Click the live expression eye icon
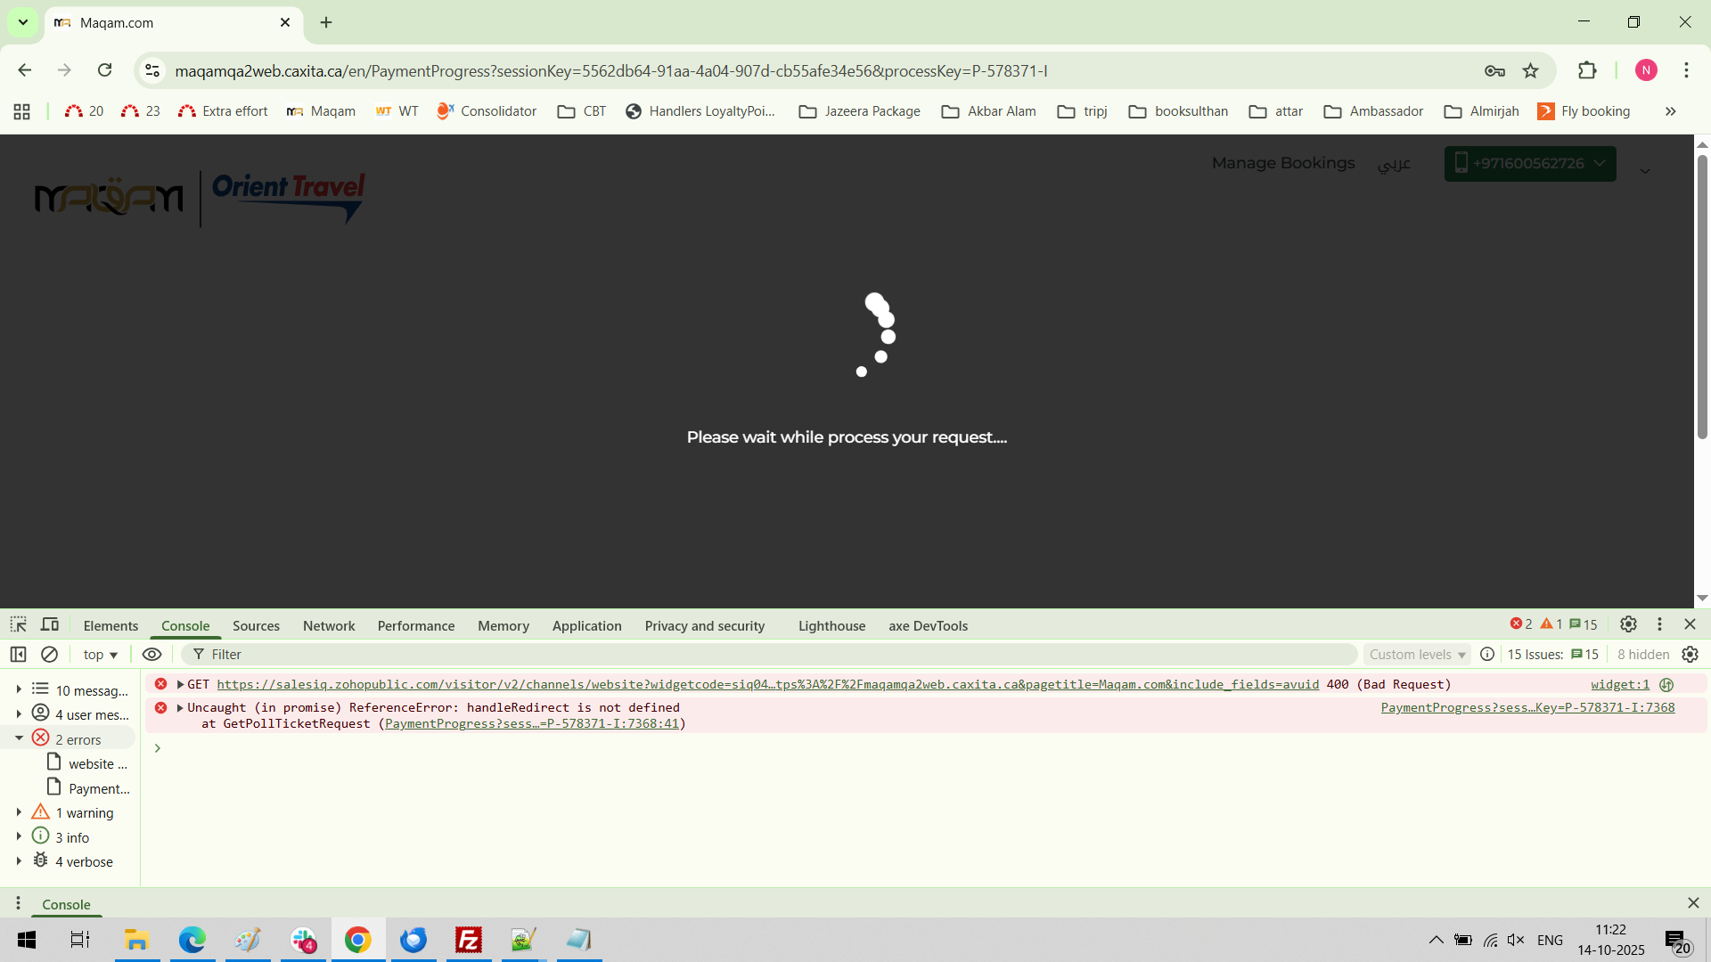This screenshot has width=1711, height=962. pos(152,654)
